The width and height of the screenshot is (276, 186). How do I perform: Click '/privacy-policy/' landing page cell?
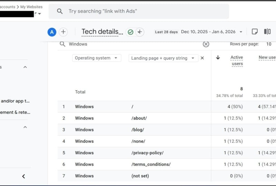tap(147, 153)
